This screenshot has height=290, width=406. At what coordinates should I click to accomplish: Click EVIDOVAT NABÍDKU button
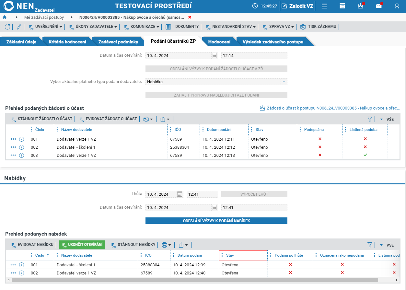[x=32, y=245]
